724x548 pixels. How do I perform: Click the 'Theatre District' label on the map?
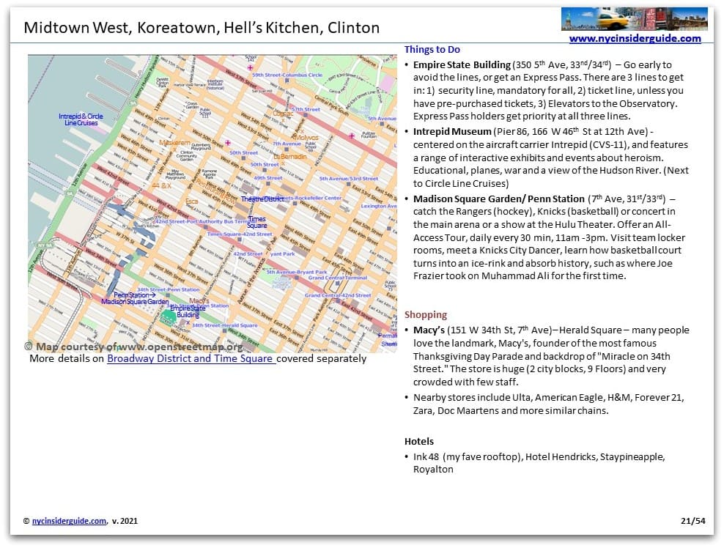262,199
